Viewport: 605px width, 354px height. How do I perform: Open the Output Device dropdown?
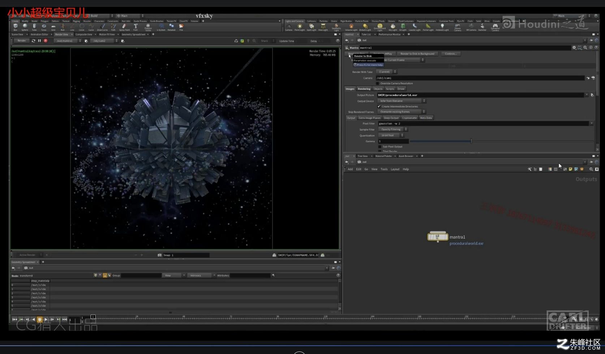point(402,101)
